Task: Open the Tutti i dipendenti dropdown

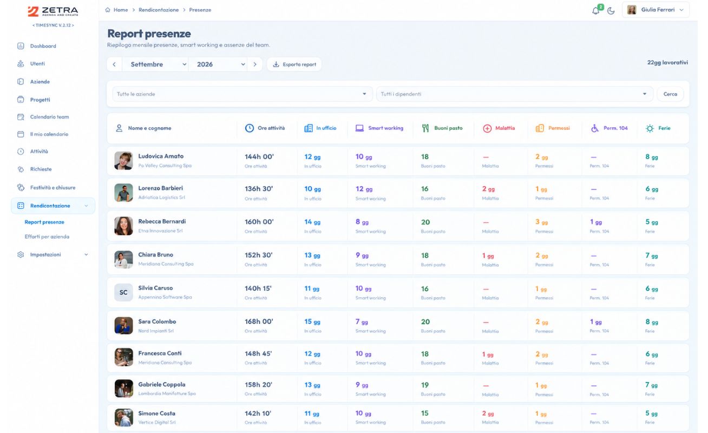Action: [514, 94]
